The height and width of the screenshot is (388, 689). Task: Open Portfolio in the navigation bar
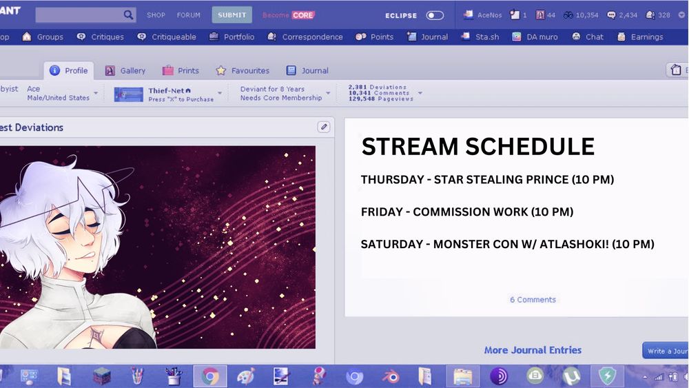tap(232, 37)
